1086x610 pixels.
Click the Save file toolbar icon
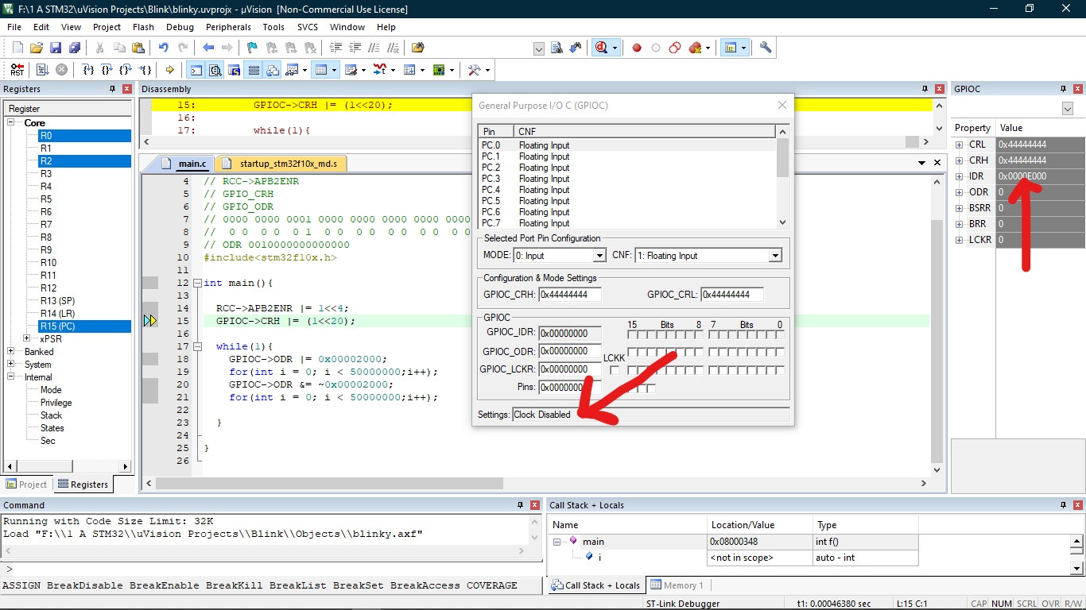point(56,48)
